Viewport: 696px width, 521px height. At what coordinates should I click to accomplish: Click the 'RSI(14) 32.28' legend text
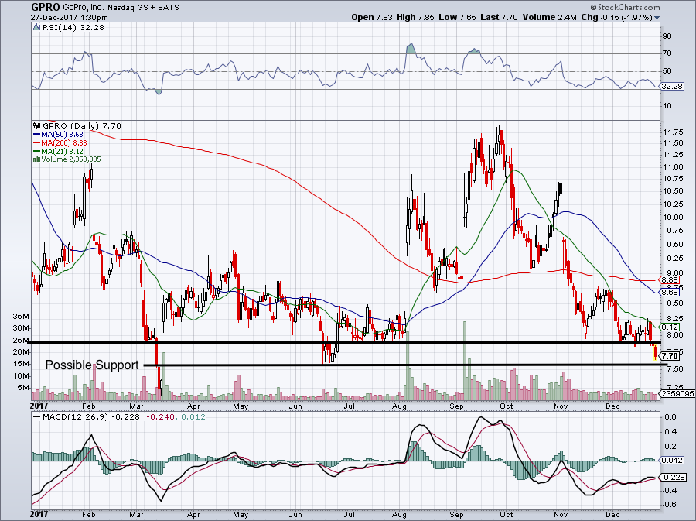coord(73,28)
